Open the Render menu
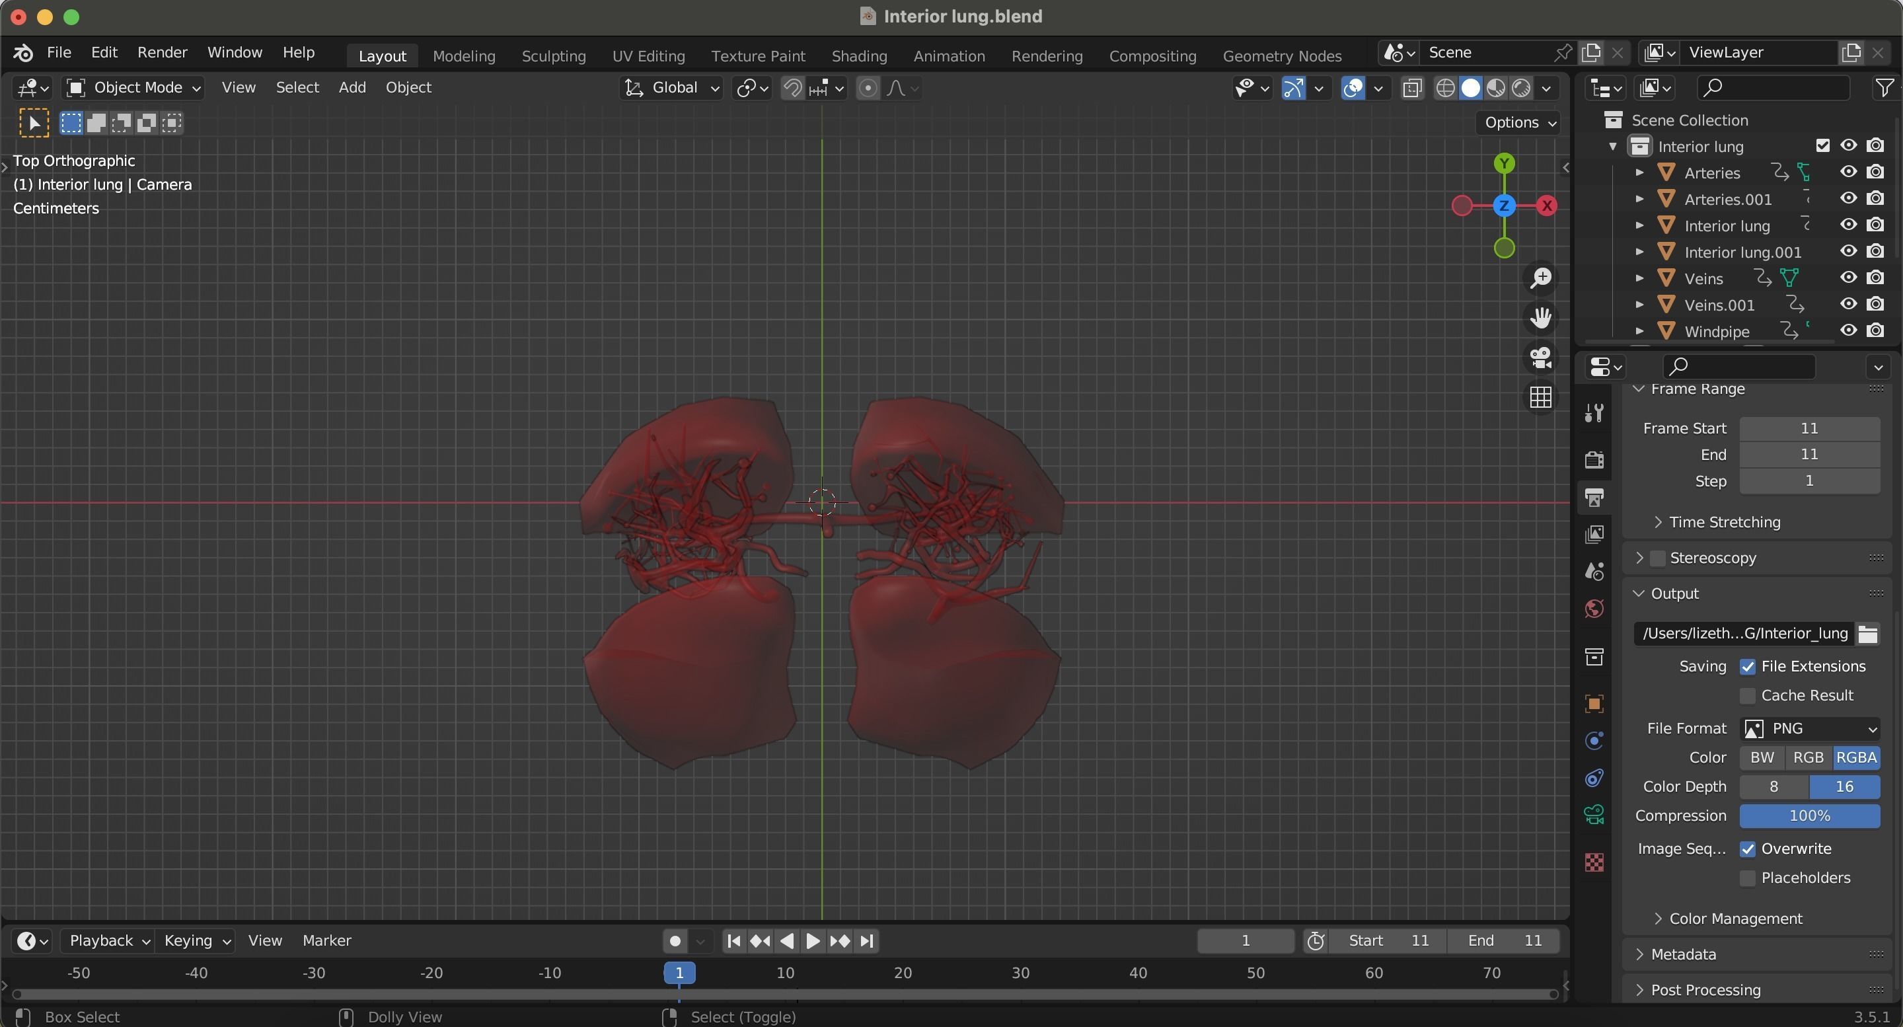 point(162,52)
